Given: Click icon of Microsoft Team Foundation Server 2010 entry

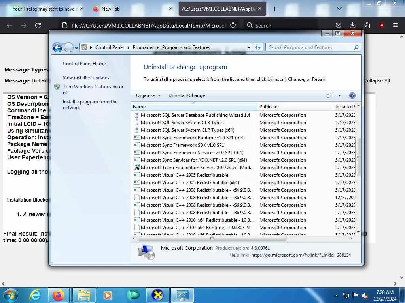Looking at the screenshot, I should click(136, 167).
